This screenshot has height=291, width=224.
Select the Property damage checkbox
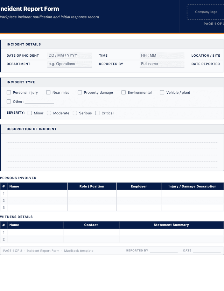(80, 92)
